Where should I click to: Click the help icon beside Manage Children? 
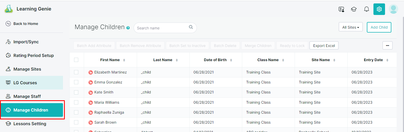point(128,28)
